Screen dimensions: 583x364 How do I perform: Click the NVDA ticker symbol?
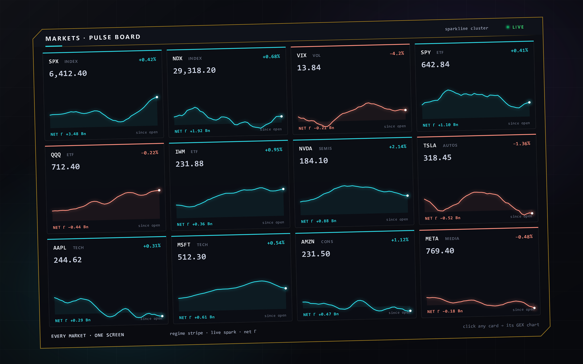pyautogui.click(x=305, y=149)
